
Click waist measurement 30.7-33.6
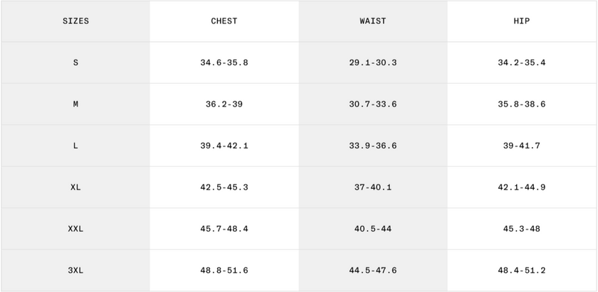coord(373,104)
